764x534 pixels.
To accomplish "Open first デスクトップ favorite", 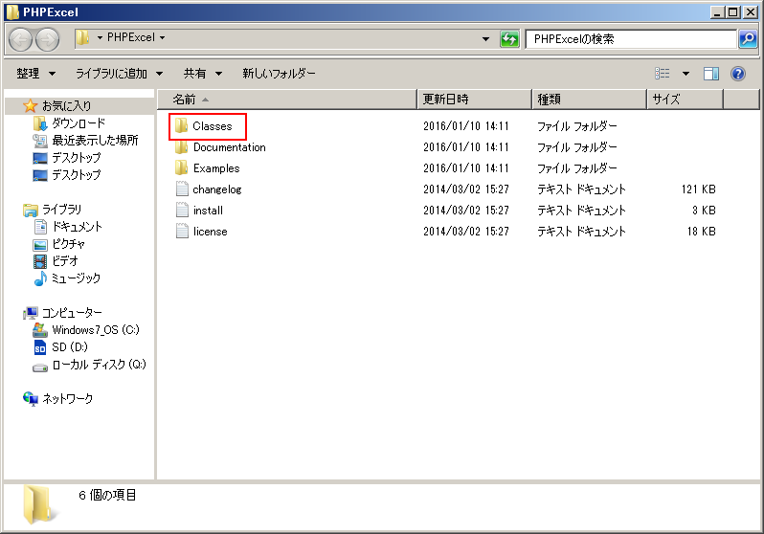I will pos(76,158).
